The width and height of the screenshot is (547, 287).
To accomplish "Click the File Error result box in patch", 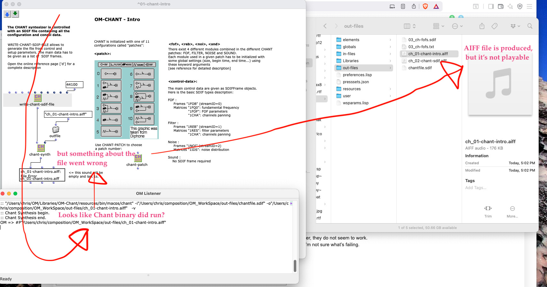I will point(42,175).
